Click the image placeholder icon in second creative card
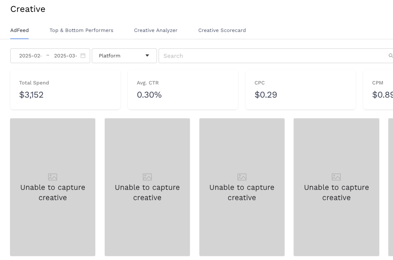Screen dimensions: 393x260 [147, 177]
